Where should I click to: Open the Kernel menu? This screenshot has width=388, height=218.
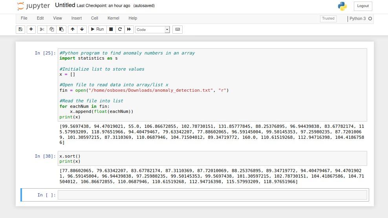point(113,18)
